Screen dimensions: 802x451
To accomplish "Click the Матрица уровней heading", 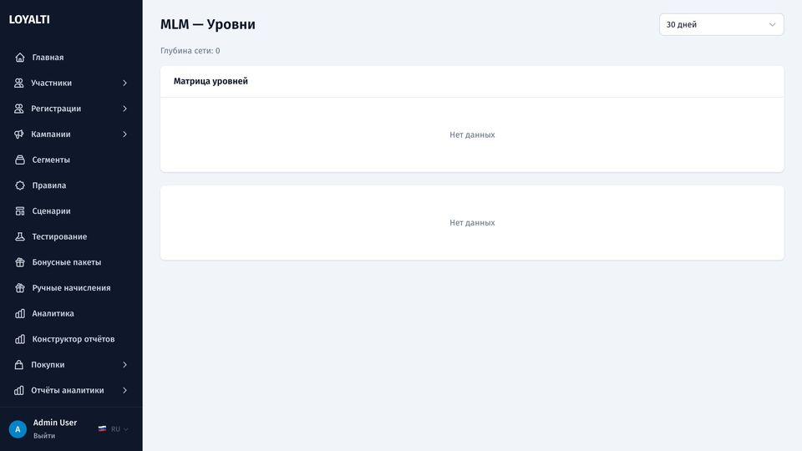I will pos(211,81).
